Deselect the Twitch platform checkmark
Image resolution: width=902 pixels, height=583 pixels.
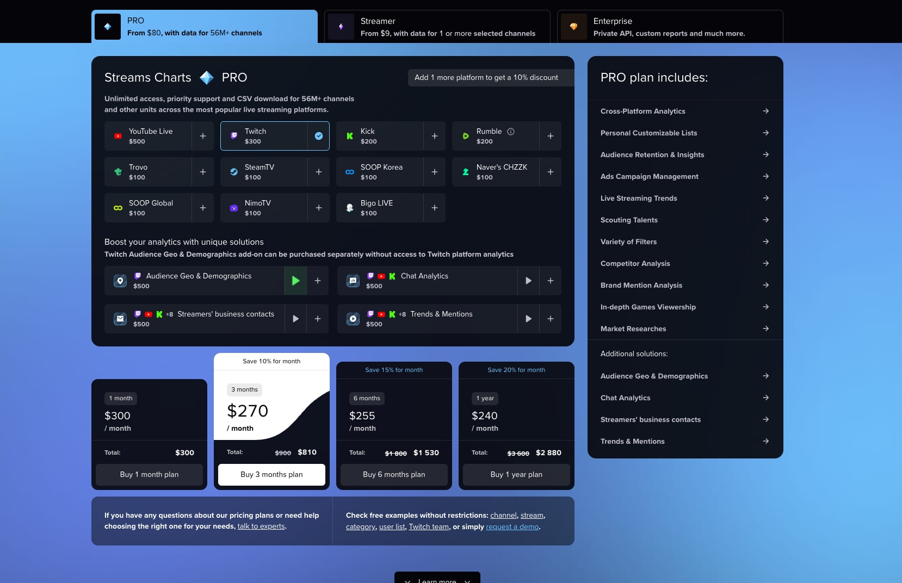point(319,136)
